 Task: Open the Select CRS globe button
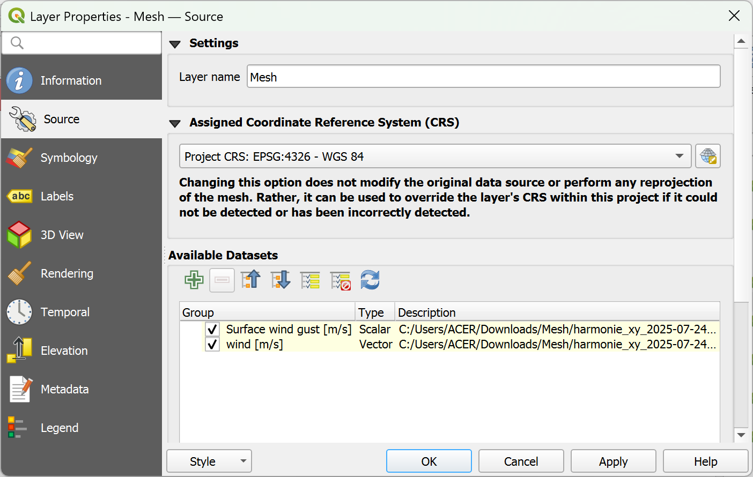[708, 156]
